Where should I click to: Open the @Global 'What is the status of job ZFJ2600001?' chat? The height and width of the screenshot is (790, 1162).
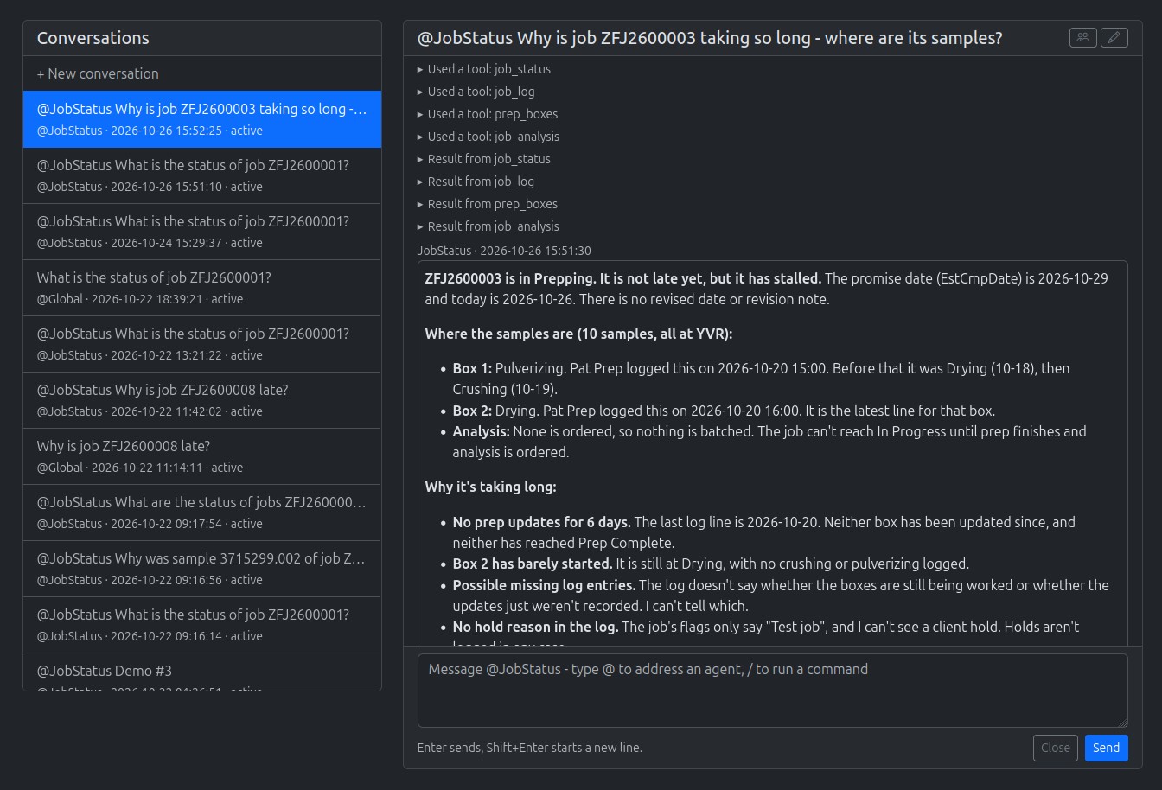202,288
